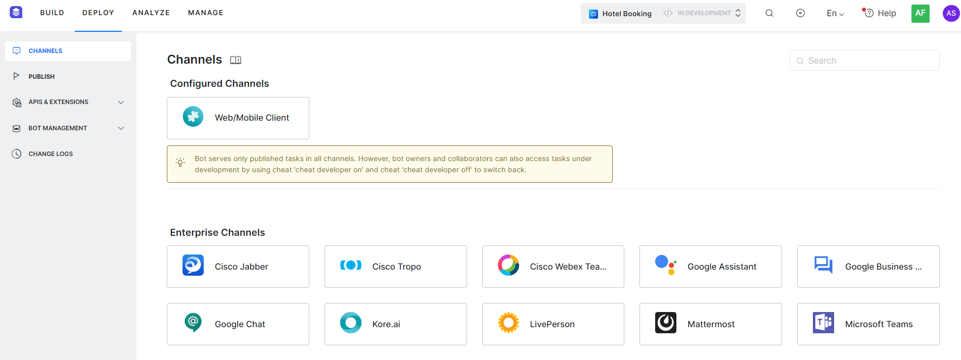Screen dimensions: 961x360
Task: Select the Deploy tab
Action: click(x=98, y=13)
